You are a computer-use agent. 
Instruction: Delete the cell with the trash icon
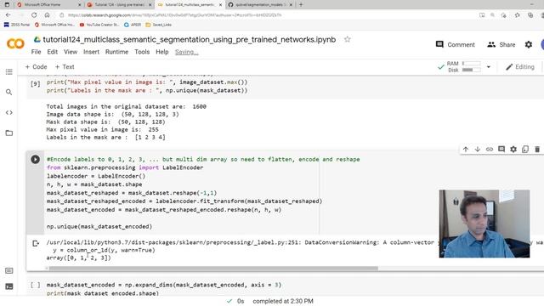tap(537, 150)
